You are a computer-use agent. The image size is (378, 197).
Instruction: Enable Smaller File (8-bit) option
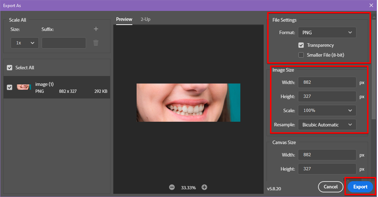click(x=301, y=55)
